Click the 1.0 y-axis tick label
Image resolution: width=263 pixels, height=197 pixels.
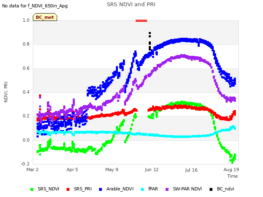coord(26,21)
